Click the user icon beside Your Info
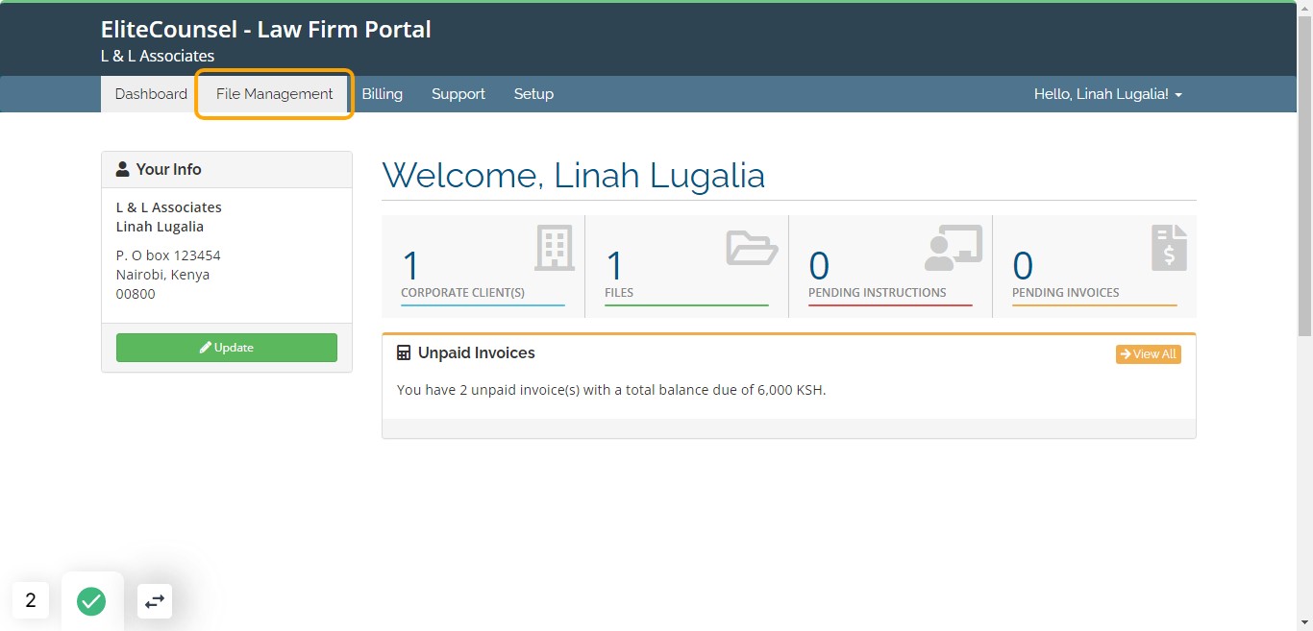The height and width of the screenshot is (631, 1313). tap(123, 169)
